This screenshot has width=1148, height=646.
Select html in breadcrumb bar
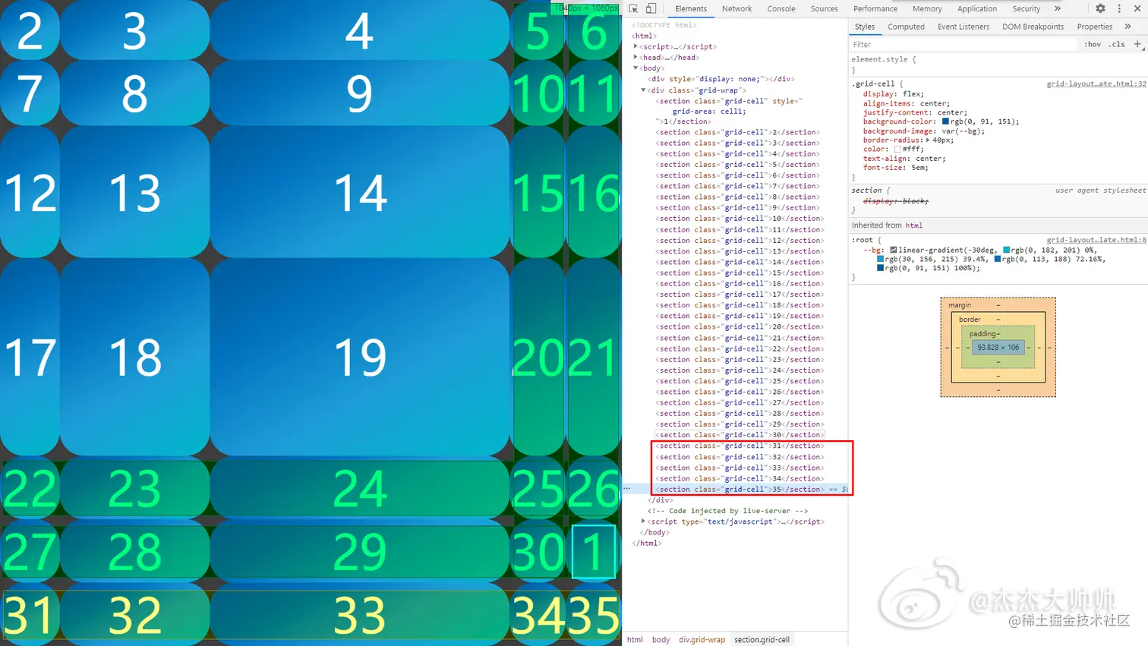click(635, 640)
